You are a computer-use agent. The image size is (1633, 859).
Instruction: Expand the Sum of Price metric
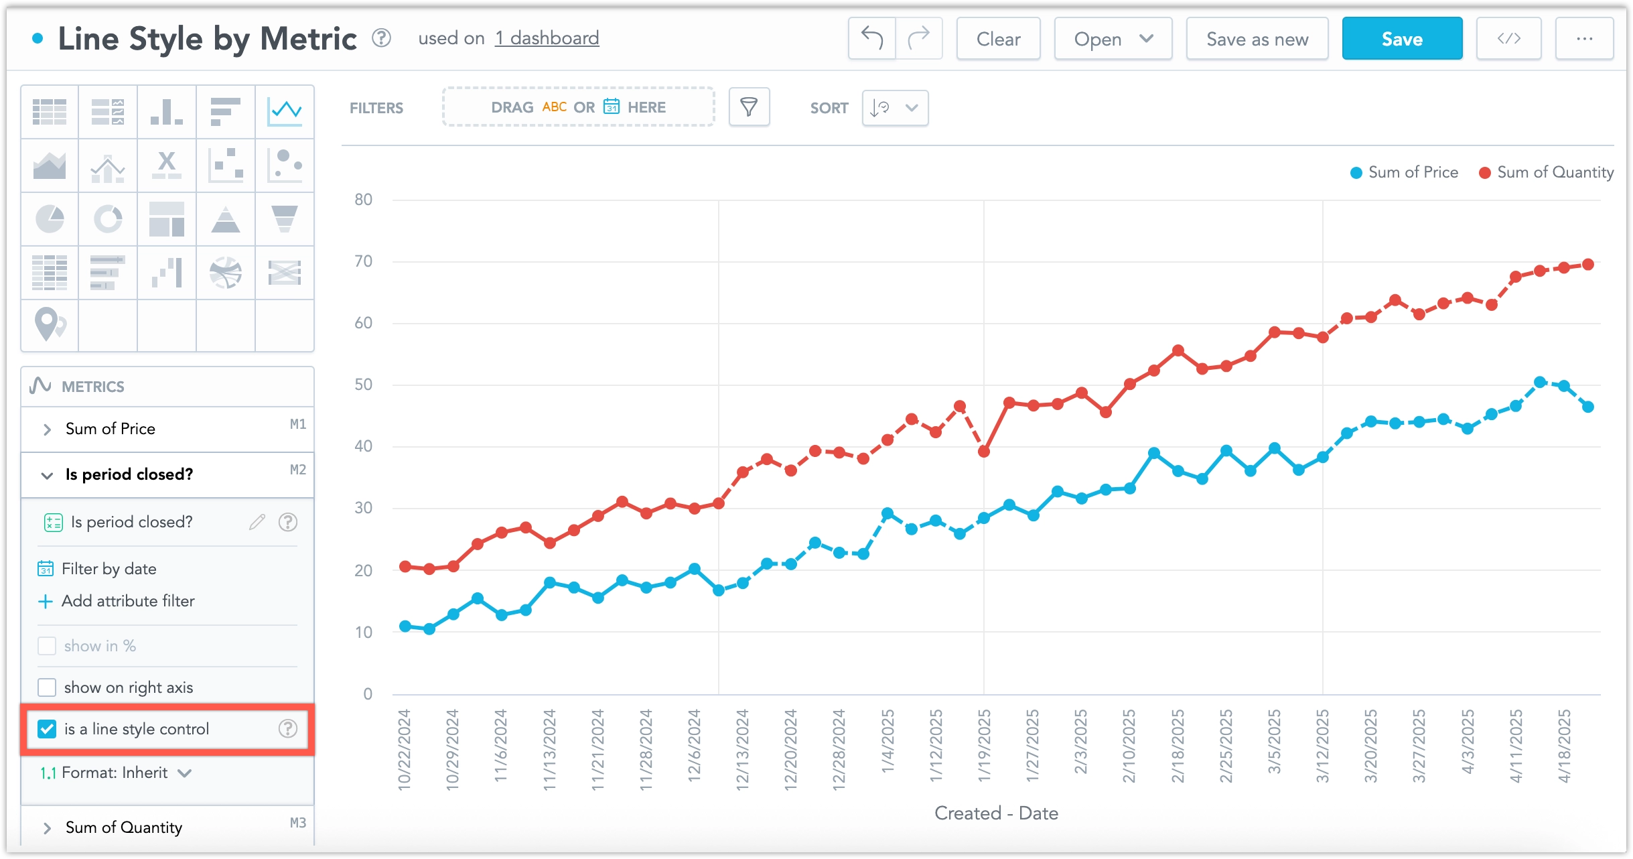47,429
